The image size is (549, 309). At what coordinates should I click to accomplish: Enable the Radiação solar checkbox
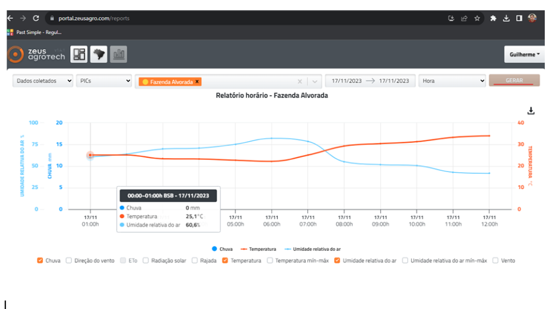[x=145, y=261]
